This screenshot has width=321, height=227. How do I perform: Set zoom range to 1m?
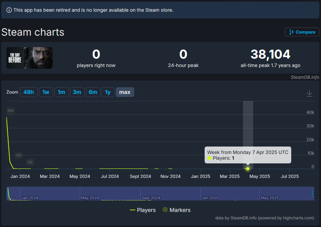pos(61,92)
